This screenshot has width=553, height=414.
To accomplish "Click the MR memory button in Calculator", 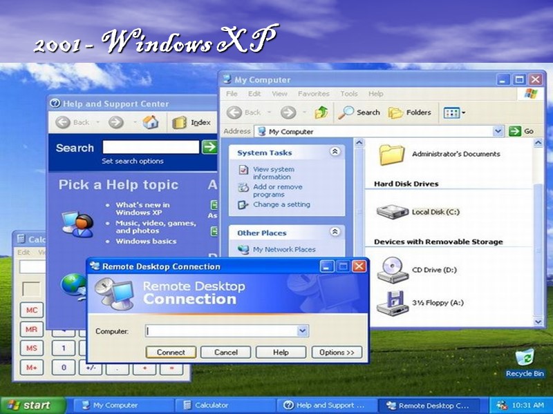I will click(x=32, y=329).
